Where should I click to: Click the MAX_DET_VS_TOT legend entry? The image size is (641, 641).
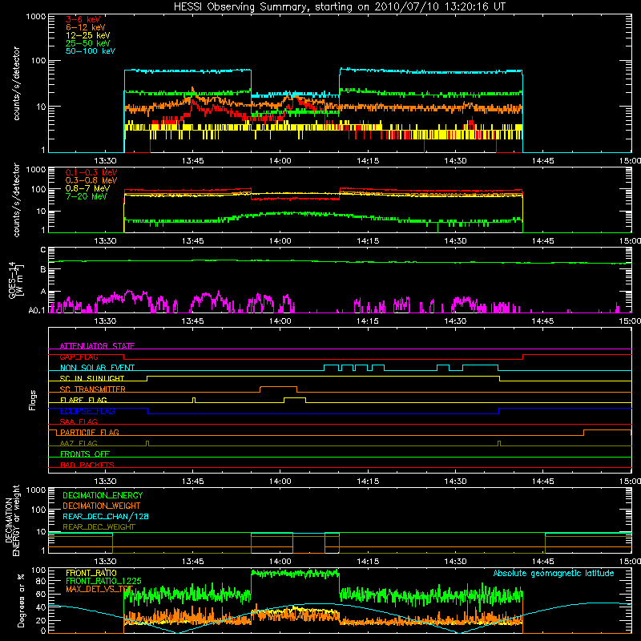pos(99,589)
